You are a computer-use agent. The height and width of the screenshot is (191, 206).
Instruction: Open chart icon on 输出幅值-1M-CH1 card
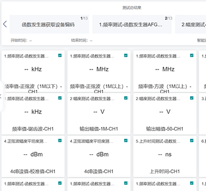[126, 98]
